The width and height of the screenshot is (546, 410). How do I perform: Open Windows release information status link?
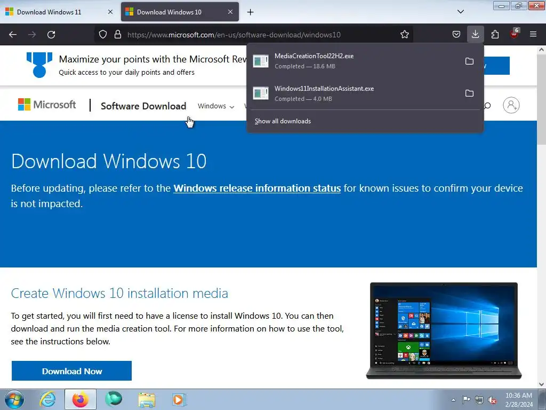click(x=257, y=188)
